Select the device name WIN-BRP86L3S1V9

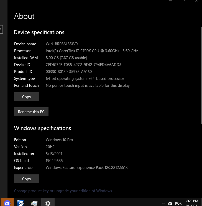(62, 44)
